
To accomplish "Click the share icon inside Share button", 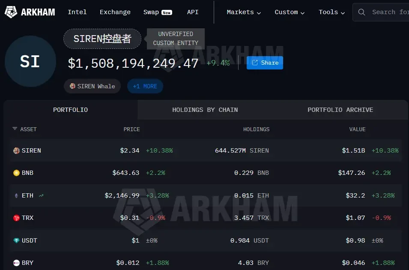I will (x=255, y=63).
